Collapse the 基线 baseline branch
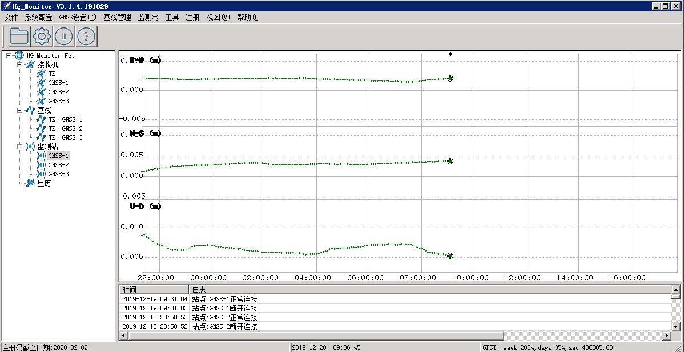Screen dimensions: 684x352 click(x=19, y=110)
